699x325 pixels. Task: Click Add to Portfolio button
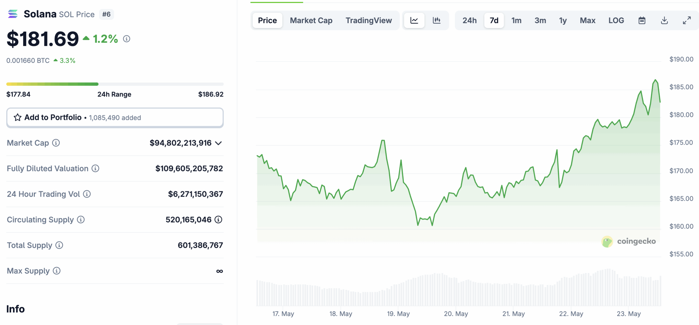(115, 118)
